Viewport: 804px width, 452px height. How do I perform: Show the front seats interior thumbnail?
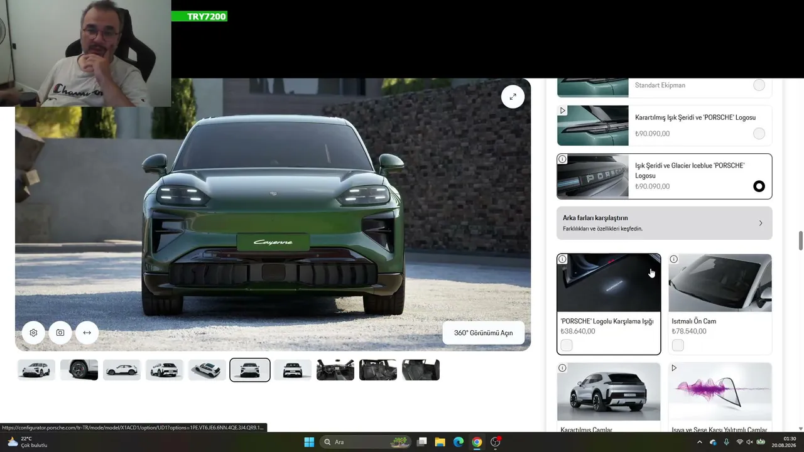pyautogui.click(x=378, y=370)
